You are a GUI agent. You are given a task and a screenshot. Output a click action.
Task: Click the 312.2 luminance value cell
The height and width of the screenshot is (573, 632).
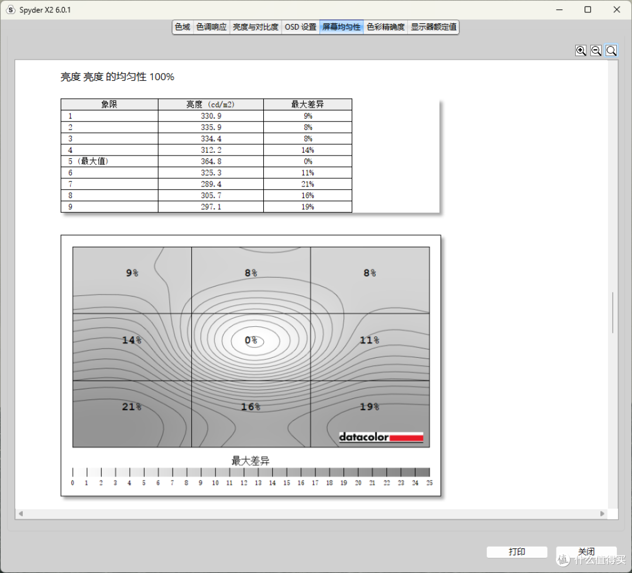point(211,150)
